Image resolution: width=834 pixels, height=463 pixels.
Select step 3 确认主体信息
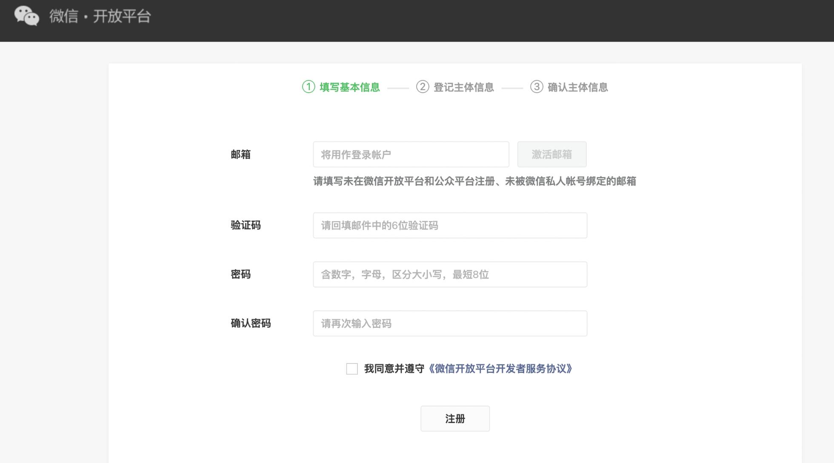pyautogui.click(x=569, y=87)
